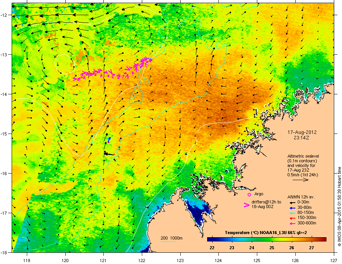Click the longitude axis label '127'

point(334,260)
